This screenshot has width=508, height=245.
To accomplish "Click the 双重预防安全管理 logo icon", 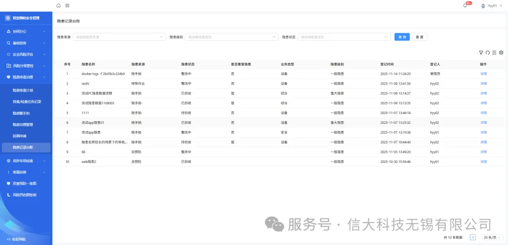I will click(x=8, y=18).
